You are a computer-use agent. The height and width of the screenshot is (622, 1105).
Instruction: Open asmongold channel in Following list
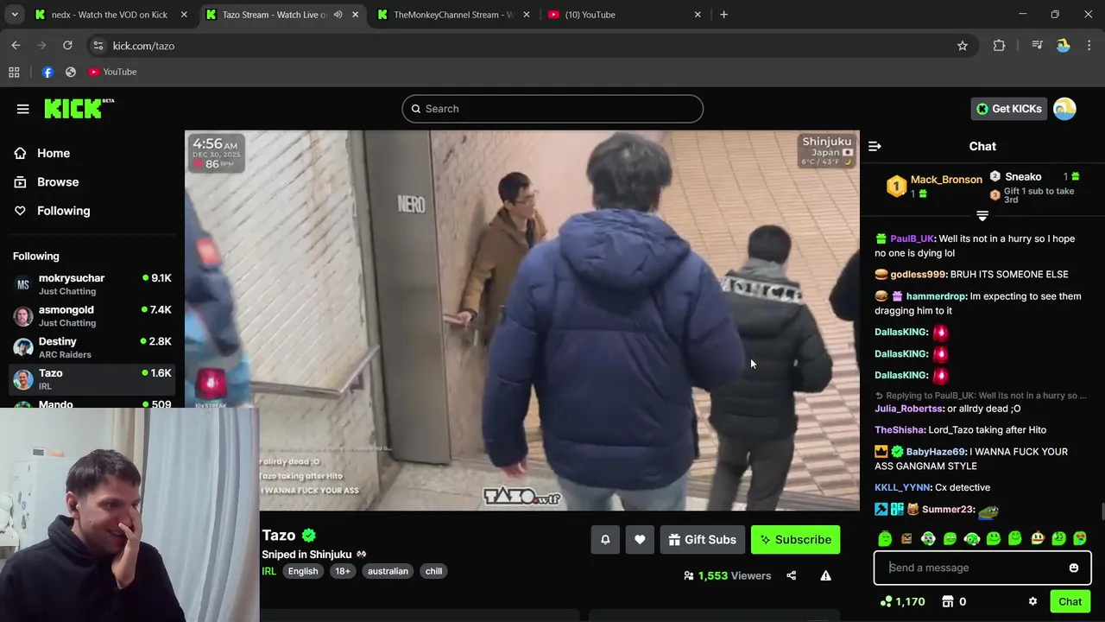pyautogui.click(x=92, y=316)
